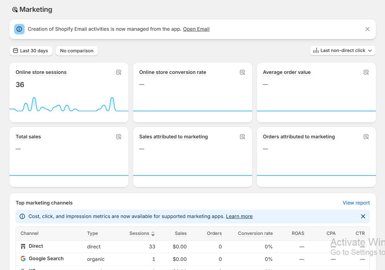Open the No comparison selector
The width and height of the screenshot is (385, 270).
(77, 51)
